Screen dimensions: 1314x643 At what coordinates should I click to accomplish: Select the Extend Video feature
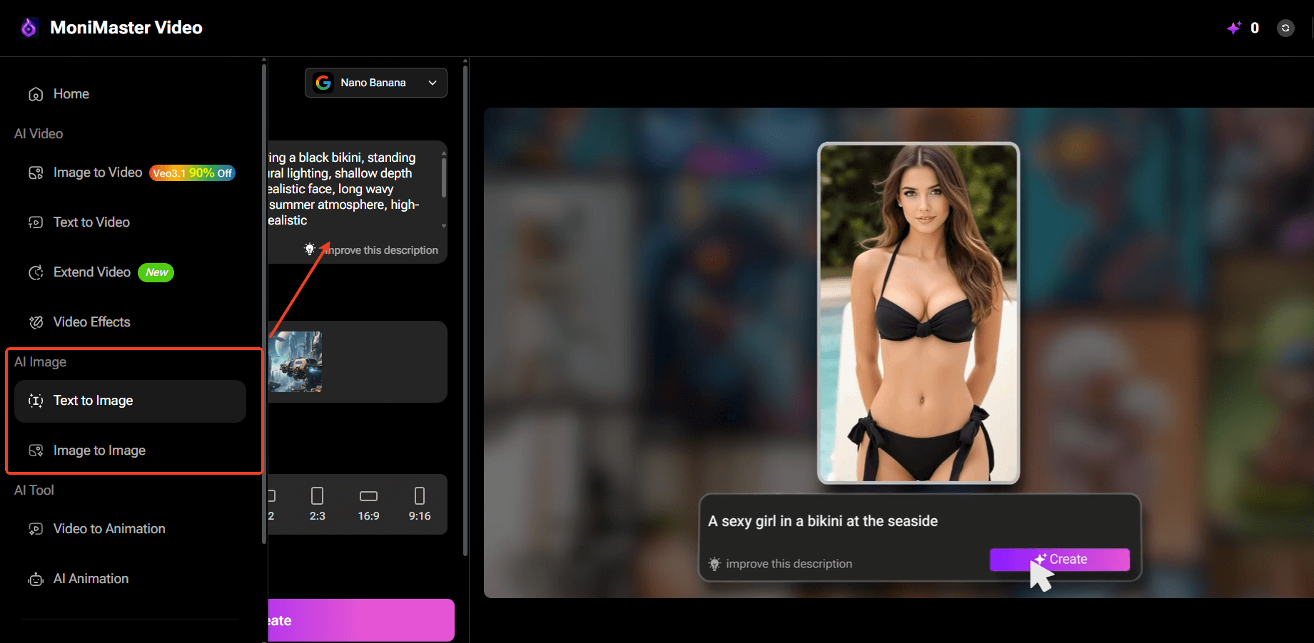tap(91, 272)
